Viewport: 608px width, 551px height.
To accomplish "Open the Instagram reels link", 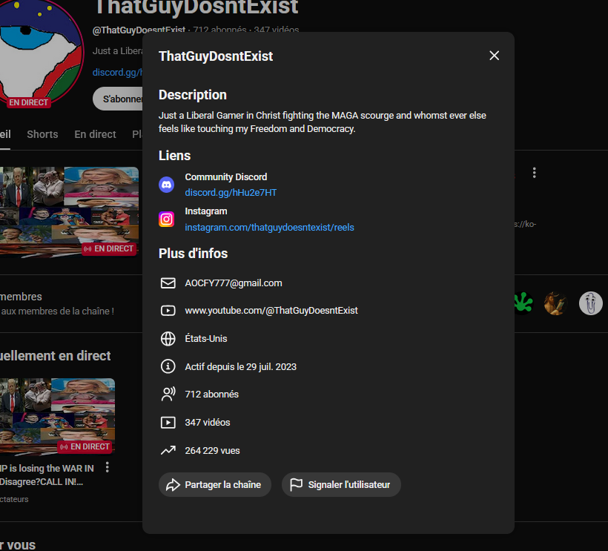I will [x=269, y=228].
